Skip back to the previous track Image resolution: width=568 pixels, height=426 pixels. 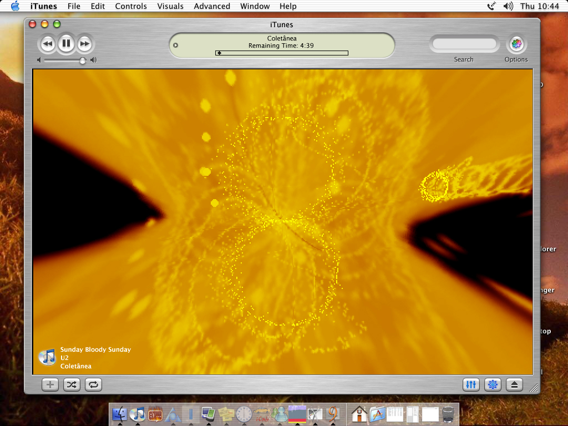(48, 43)
